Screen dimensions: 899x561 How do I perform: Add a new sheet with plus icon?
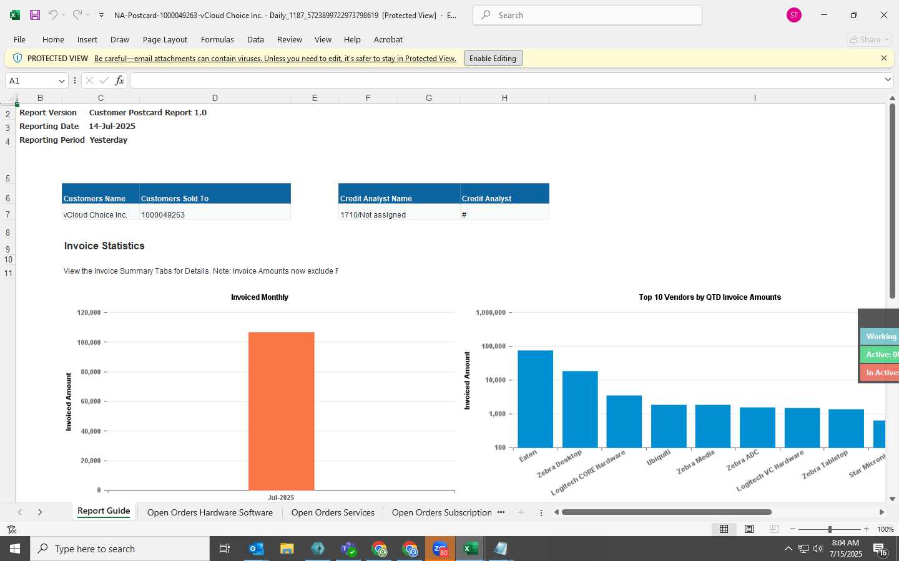pos(521,512)
